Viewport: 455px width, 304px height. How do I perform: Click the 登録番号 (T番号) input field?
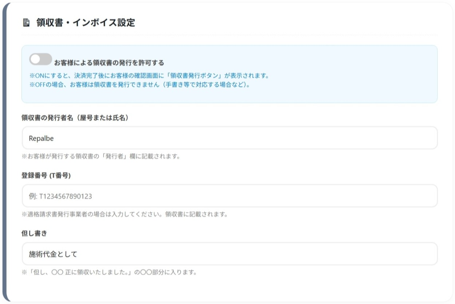(x=230, y=196)
